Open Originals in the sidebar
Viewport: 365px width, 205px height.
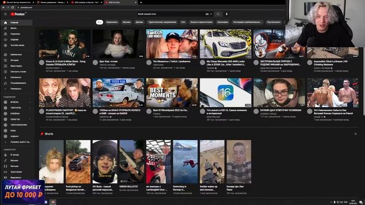pyautogui.click(x=17, y=40)
